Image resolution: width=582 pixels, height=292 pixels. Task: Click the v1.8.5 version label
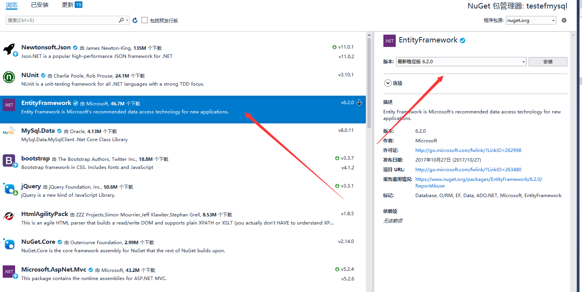coord(347,214)
